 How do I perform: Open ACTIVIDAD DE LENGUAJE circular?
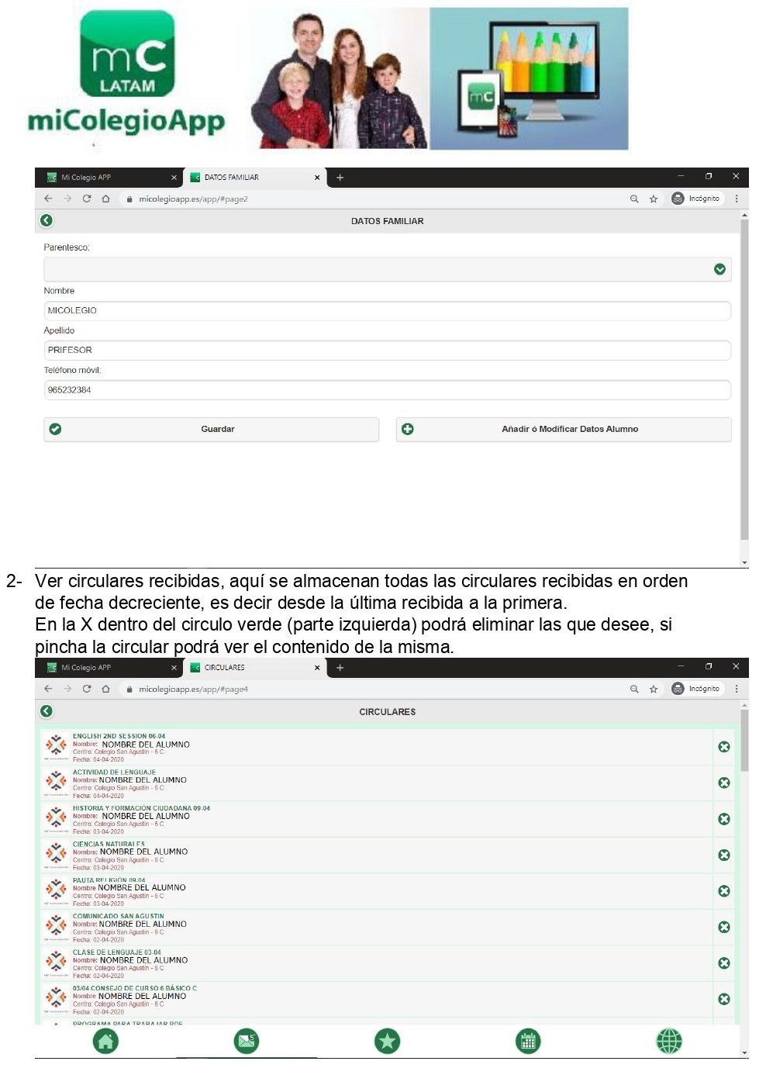pyautogui.click(x=377, y=783)
